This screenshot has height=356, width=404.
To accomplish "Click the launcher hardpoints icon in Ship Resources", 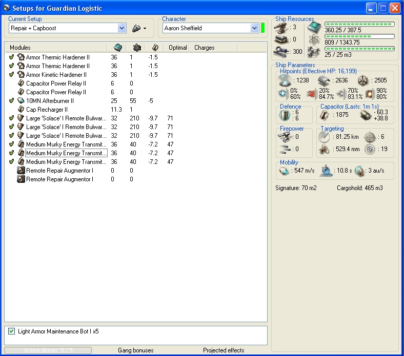I will pyautogui.click(x=281, y=39).
